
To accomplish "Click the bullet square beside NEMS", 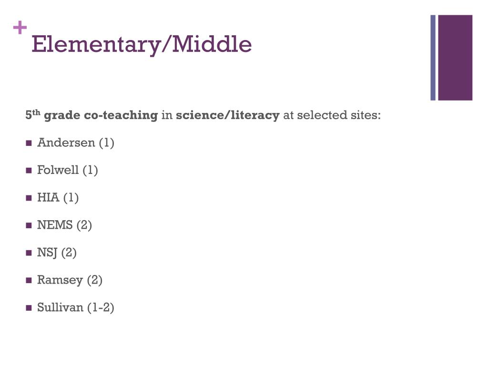I will point(29,225).
